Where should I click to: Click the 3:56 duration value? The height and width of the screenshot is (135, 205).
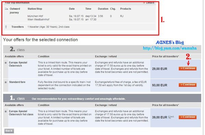100,16
